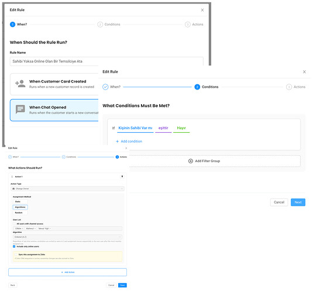The width and height of the screenshot is (313, 292).
Task: Remove the first user chip from the User List
Action: 23,228
